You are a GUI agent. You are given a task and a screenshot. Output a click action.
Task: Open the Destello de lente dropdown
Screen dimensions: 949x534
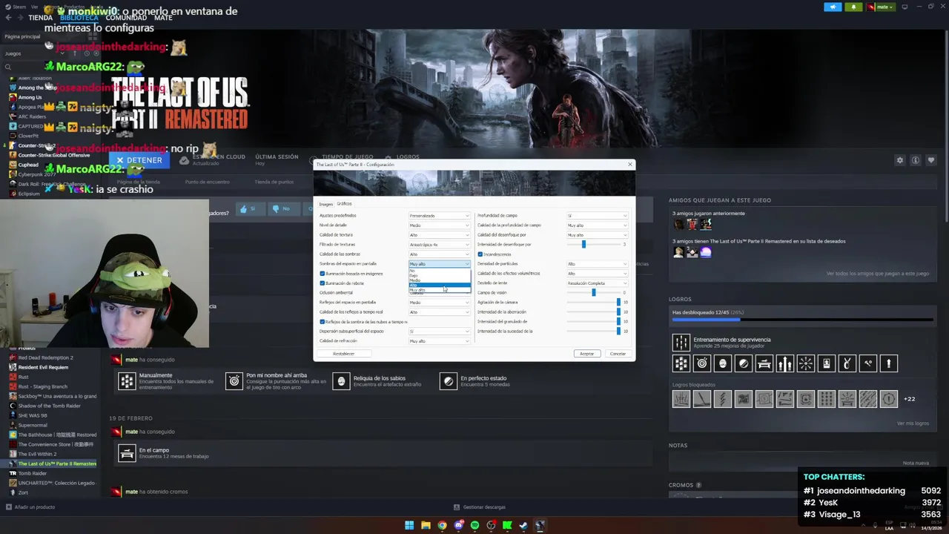(598, 283)
